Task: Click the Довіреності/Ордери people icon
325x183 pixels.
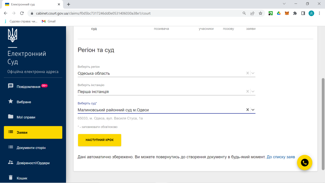Action: 11,162
